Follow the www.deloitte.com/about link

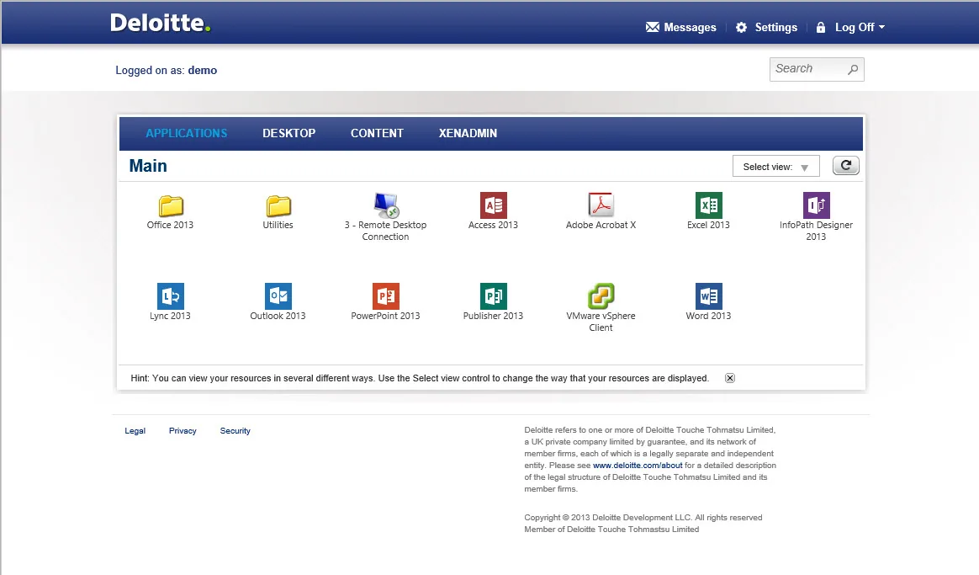click(x=638, y=465)
